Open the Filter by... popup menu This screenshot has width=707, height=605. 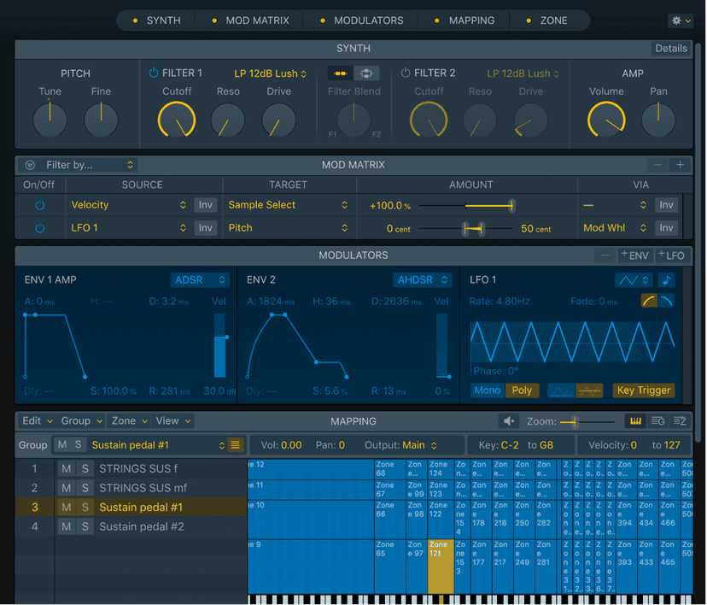(x=90, y=165)
